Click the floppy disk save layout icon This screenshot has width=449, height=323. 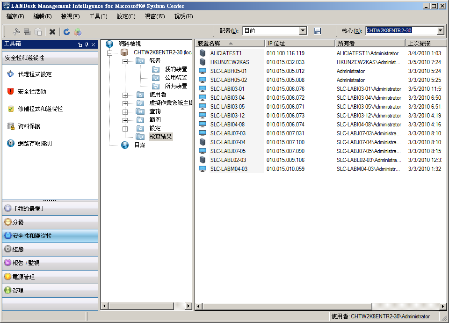click(x=317, y=31)
